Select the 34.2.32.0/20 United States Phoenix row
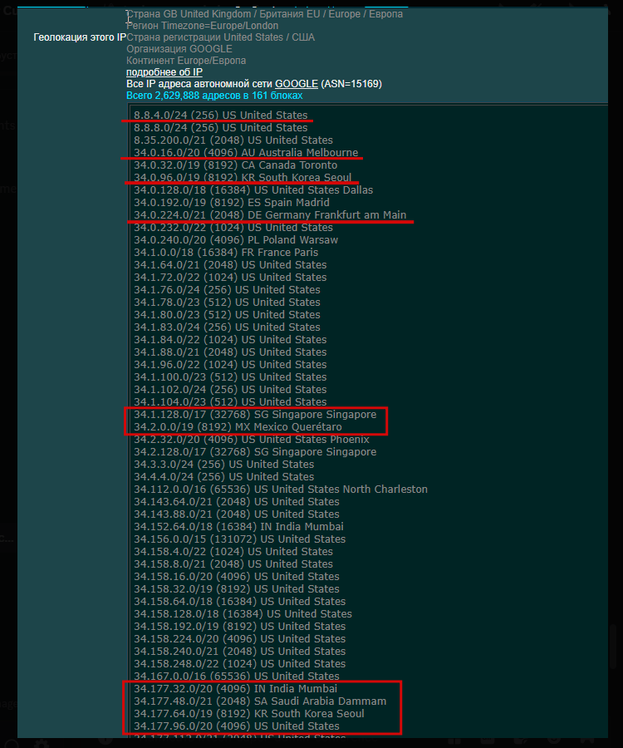The image size is (623, 748). click(252, 440)
